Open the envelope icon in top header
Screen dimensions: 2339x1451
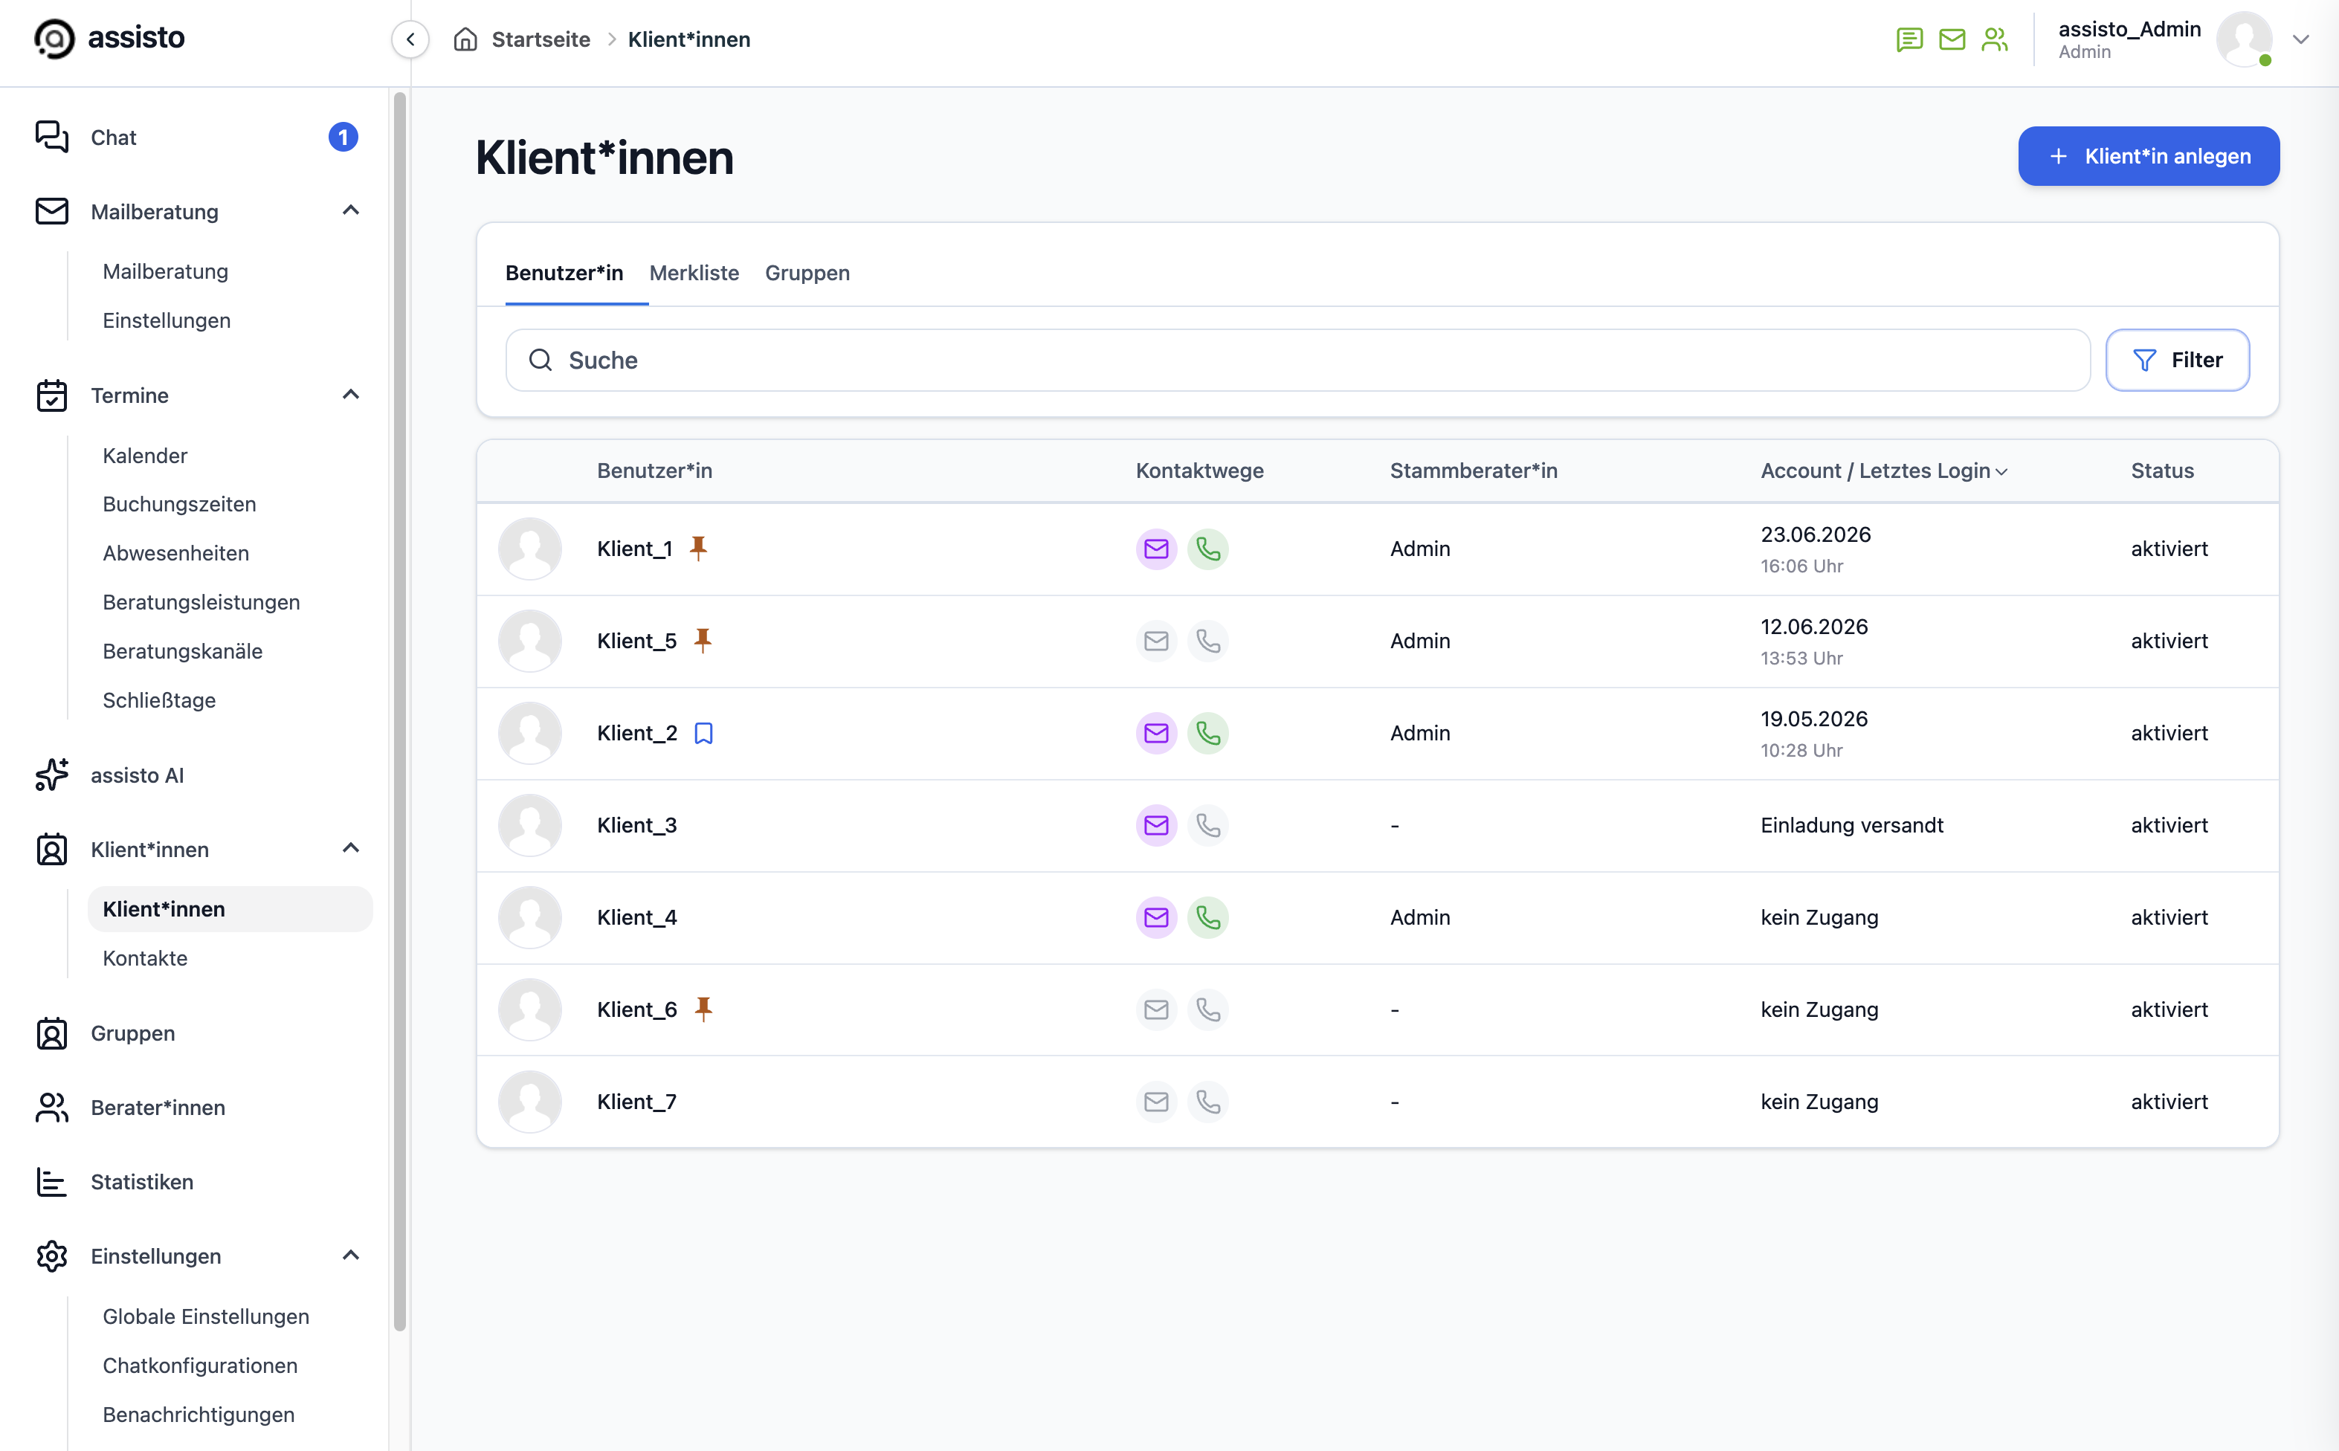[x=1951, y=39]
